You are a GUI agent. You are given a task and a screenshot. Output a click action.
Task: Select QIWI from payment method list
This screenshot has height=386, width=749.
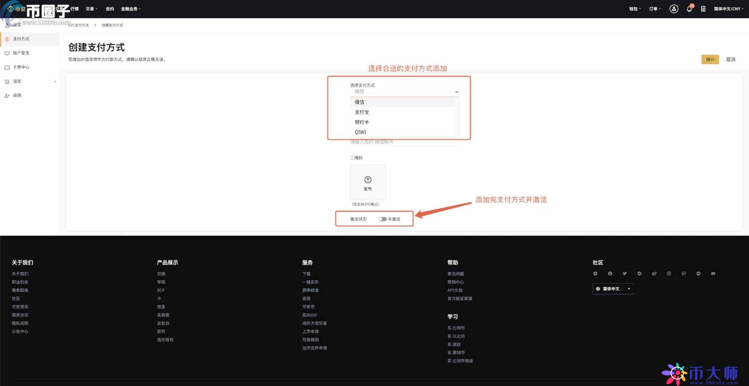coord(402,132)
